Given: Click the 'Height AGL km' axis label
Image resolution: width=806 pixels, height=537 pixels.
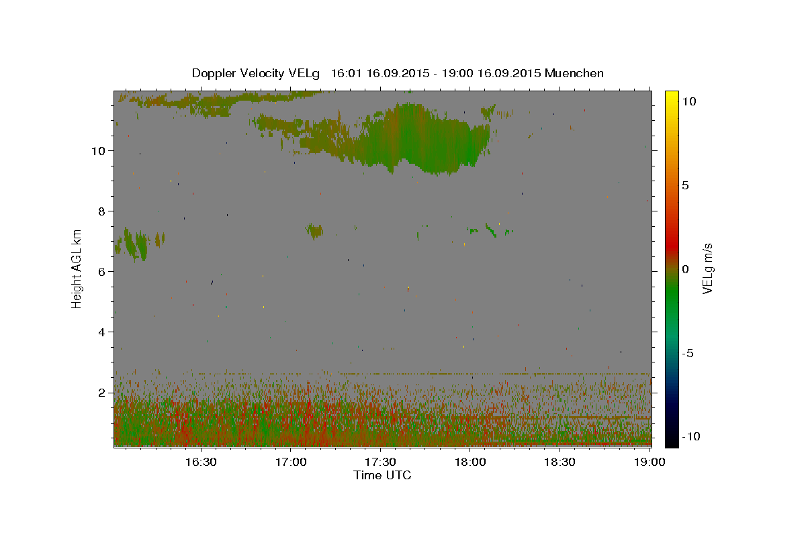Looking at the screenshot, I should [x=77, y=269].
